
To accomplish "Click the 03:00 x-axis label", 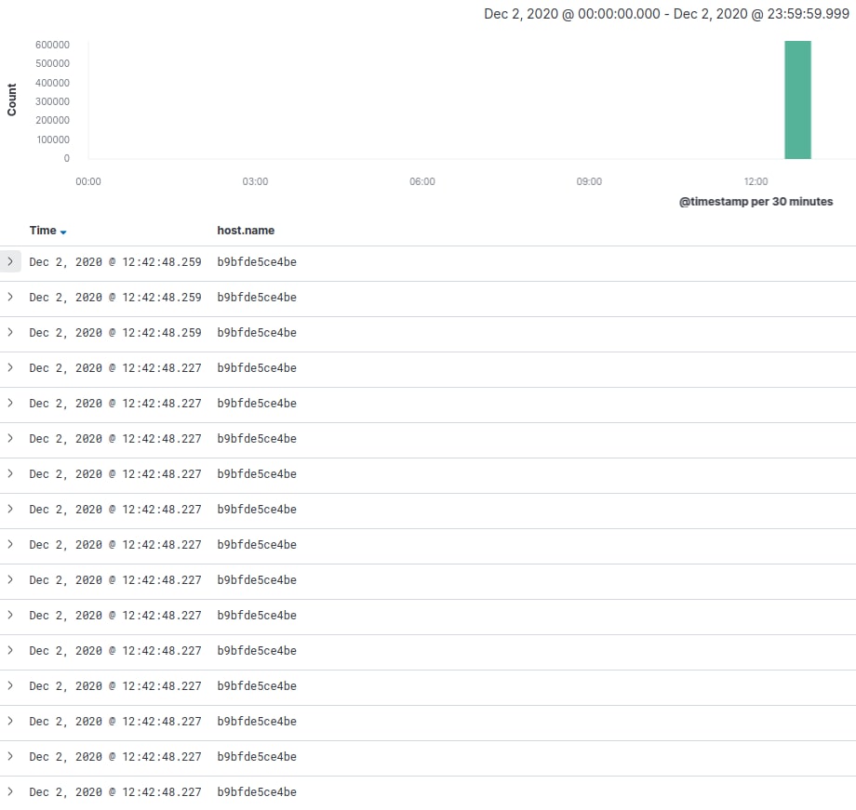I will [x=255, y=181].
